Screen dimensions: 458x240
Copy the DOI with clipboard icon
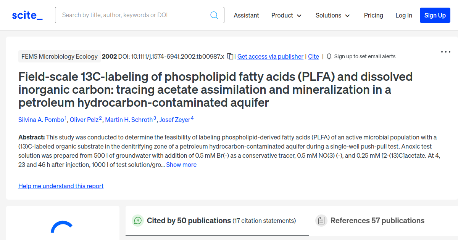pos(230,56)
